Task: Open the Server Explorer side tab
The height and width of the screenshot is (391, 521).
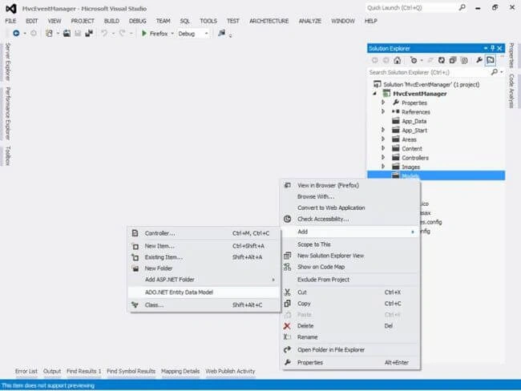Action: point(8,62)
